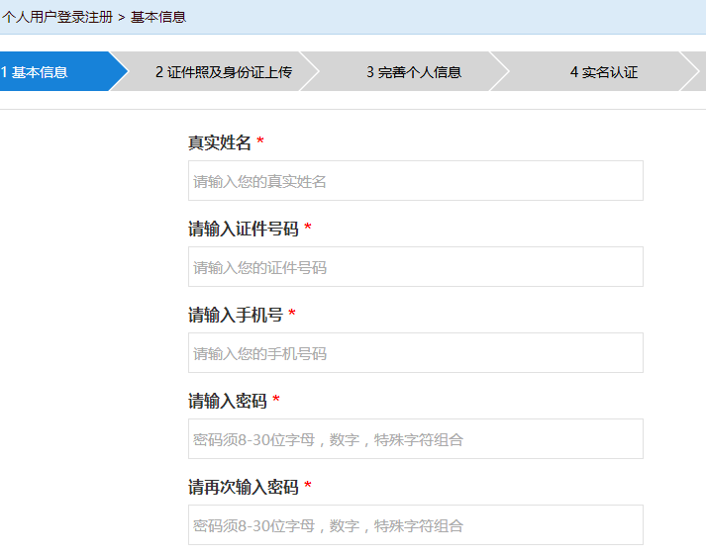The image size is (706, 556).
Task: Click the partially visible fifth step segment
Action: (698, 72)
